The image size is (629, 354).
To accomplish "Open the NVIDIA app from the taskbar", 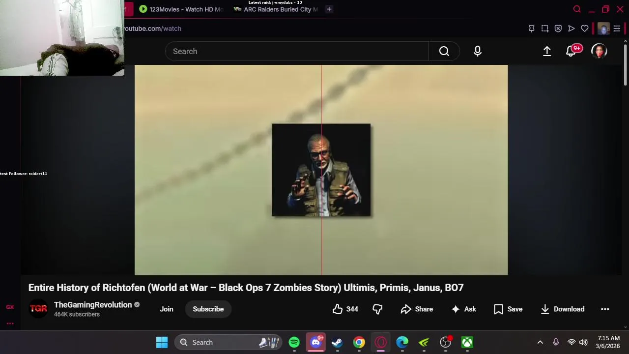I will (x=424, y=342).
